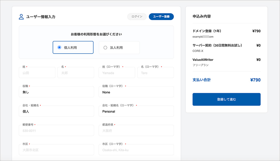The height and width of the screenshot is (161, 280).
Task: Click the ログイン button
Action: click(137, 16)
